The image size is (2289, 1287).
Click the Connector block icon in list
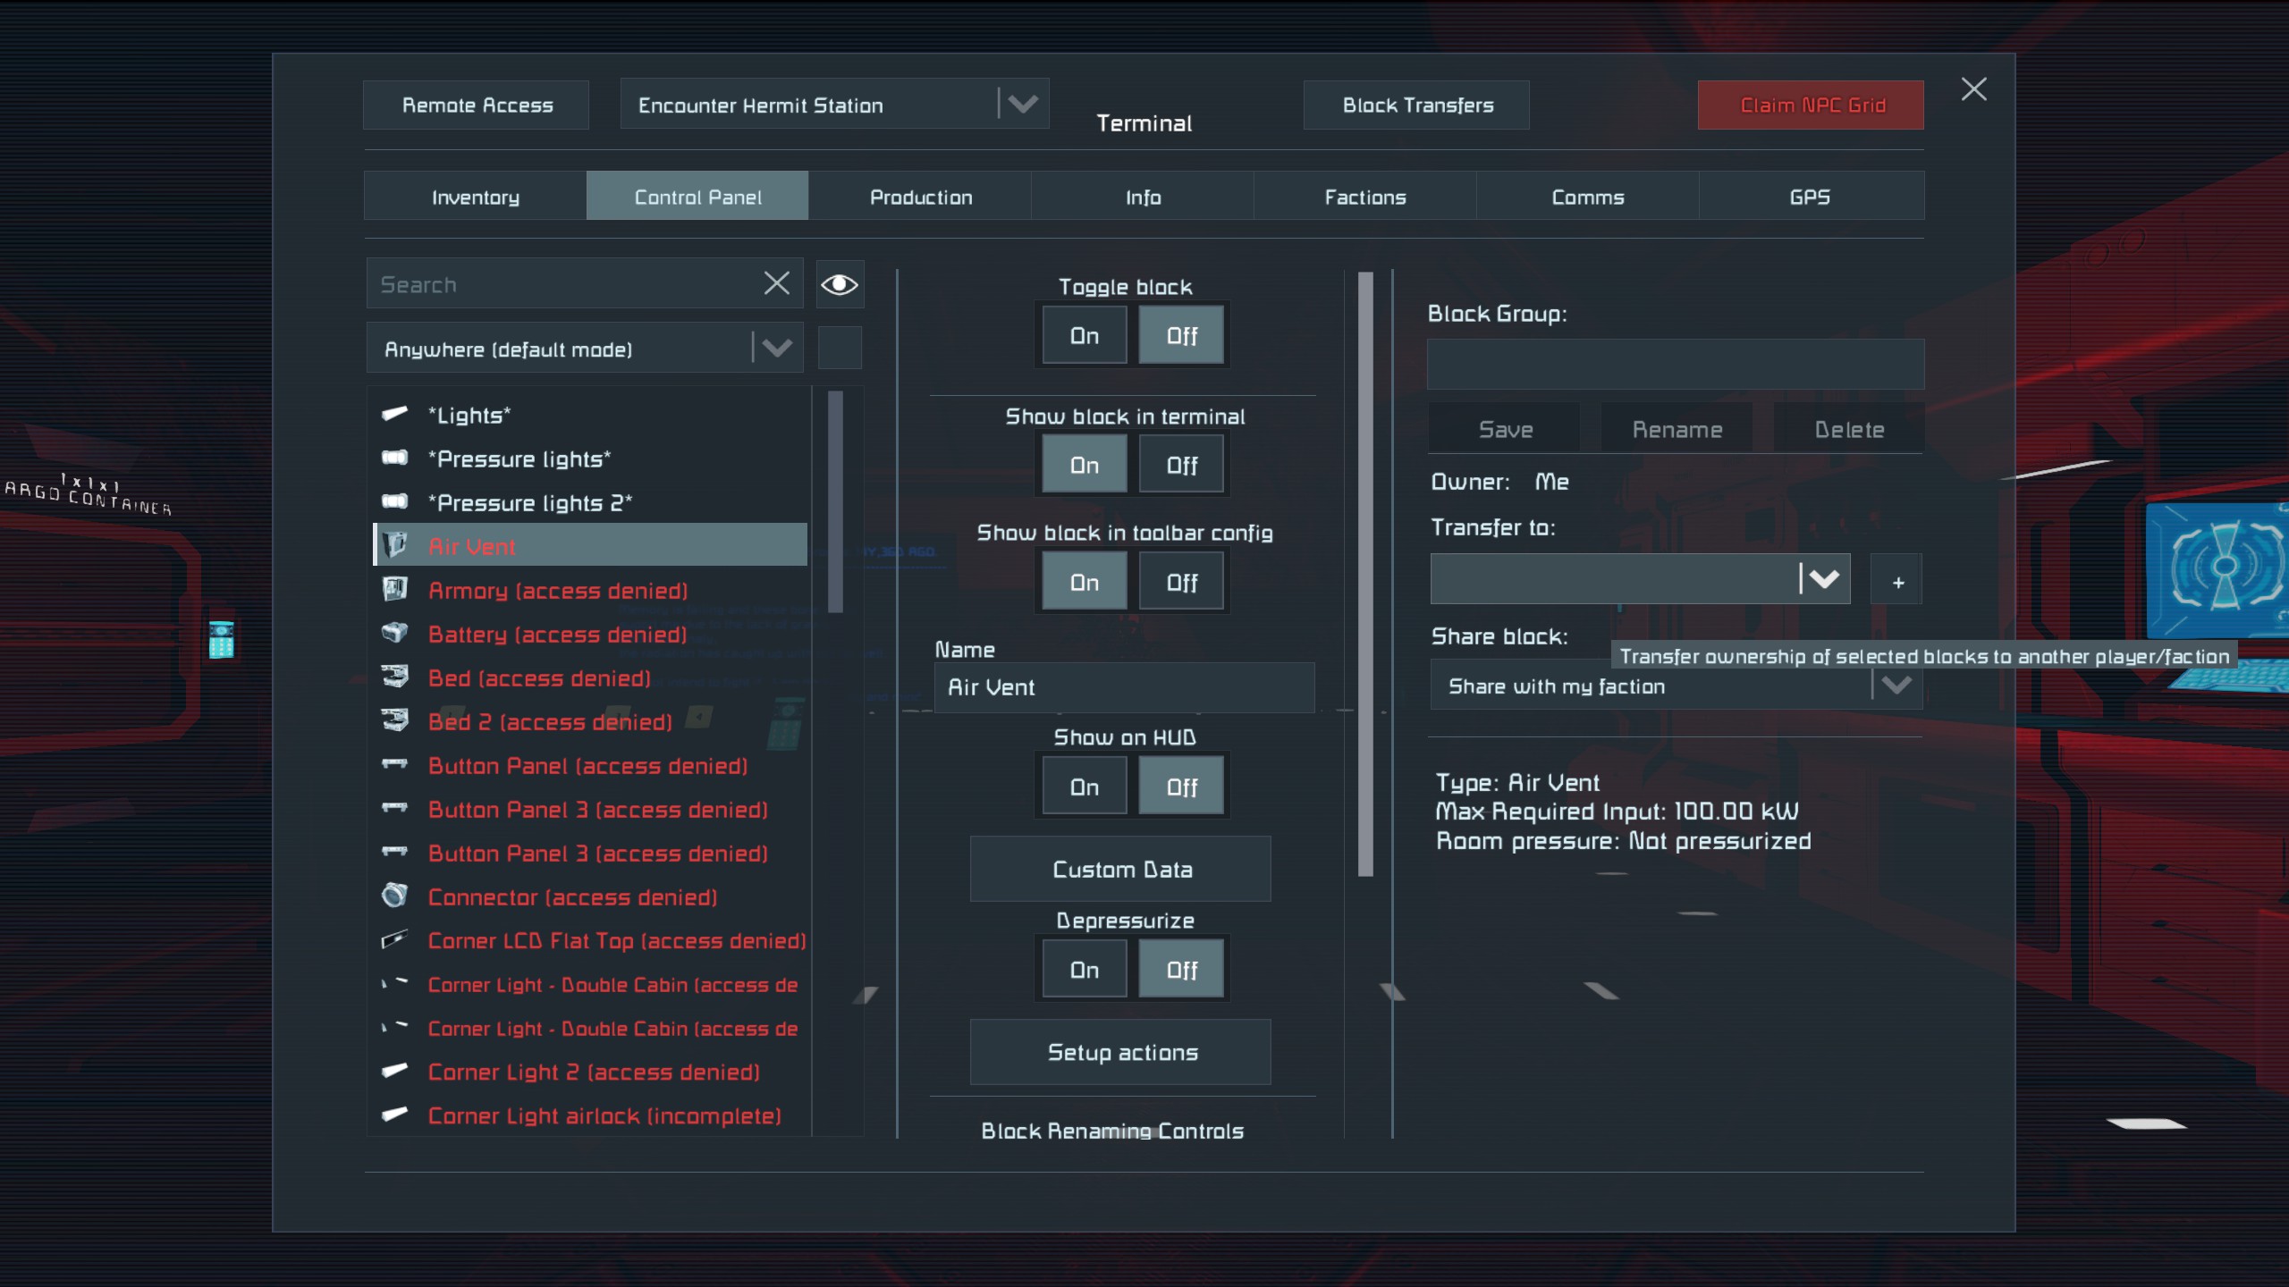394,896
